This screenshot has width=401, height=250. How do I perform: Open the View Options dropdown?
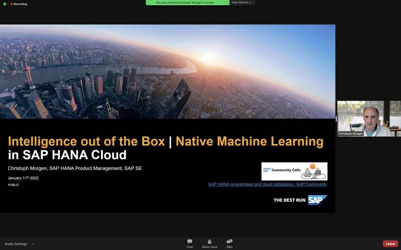click(241, 2)
